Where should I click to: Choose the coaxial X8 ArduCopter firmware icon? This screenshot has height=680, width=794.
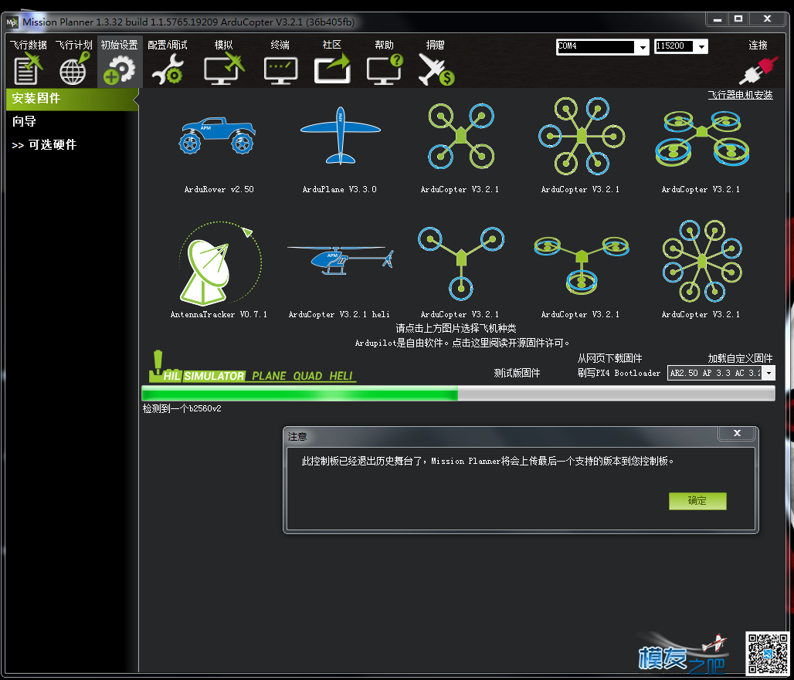click(702, 139)
